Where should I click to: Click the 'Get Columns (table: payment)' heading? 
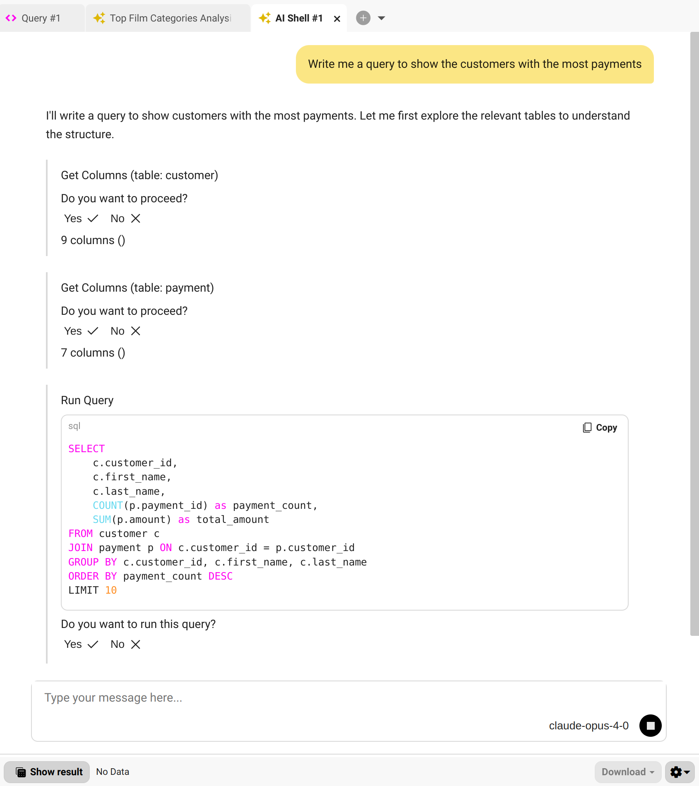(137, 288)
